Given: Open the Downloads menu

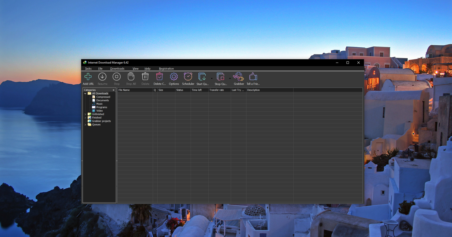Looking at the screenshot, I should pyautogui.click(x=117, y=69).
